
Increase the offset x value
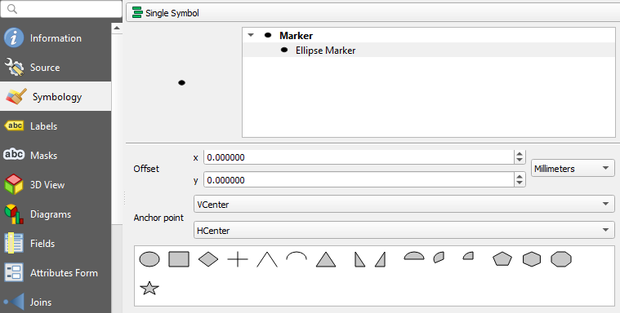point(520,154)
